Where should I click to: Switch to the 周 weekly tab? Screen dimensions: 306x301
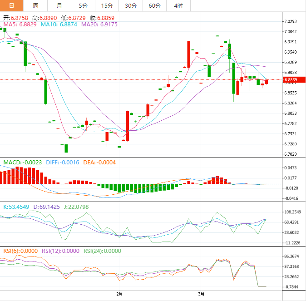(35, 5)
